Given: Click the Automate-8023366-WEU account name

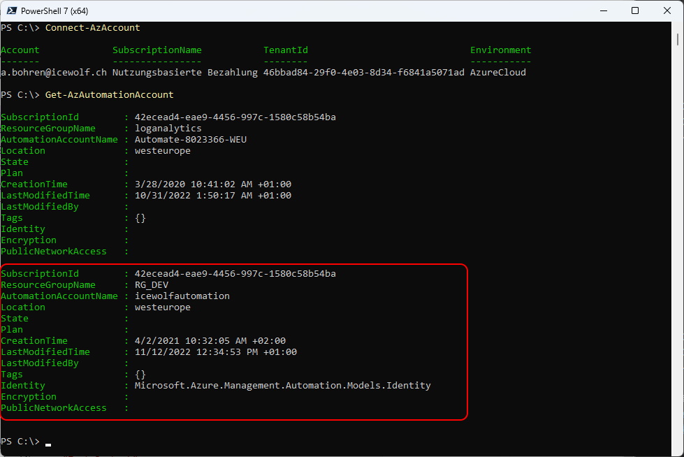Looking at the screenshot, I should [191, 140].
